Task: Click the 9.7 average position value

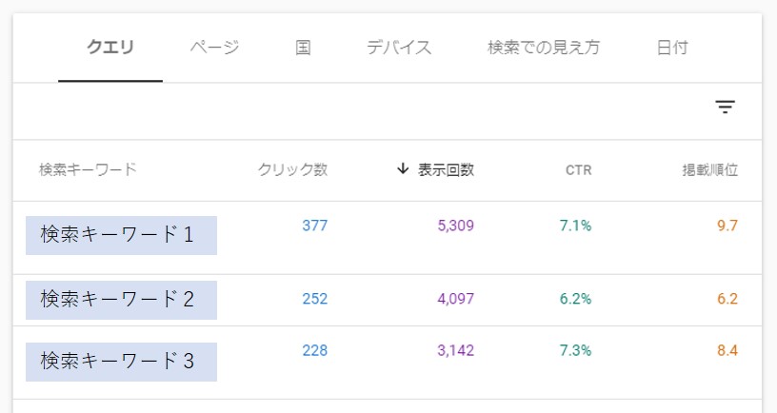Action: (x=727, y=226)
